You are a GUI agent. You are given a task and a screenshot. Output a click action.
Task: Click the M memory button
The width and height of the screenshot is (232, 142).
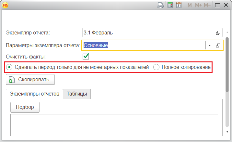(x=190, y=5)
